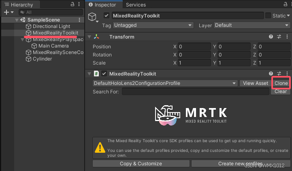The image size is (292, 171).
Task: Open the GameObject icon picker cube
Action: 92,17
